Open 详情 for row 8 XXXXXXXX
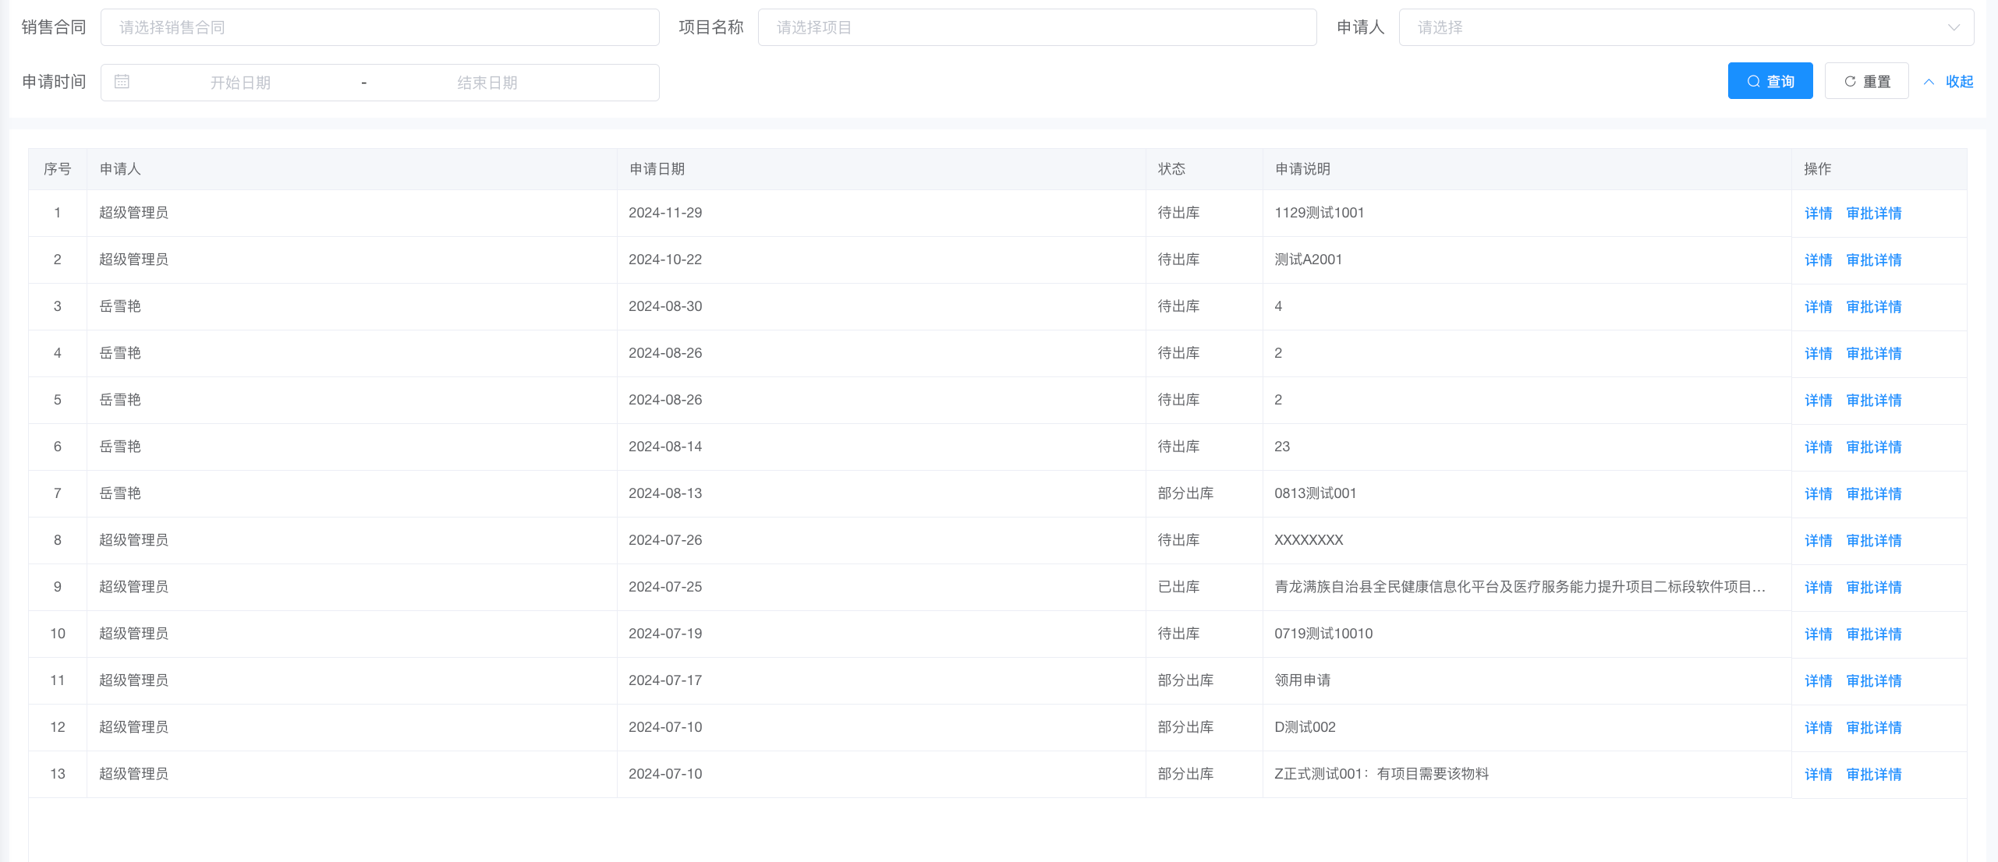1998x862 pixels. click(1818, 540)
